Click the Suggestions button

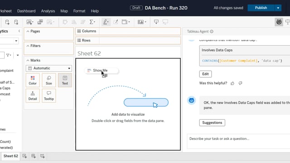click(212, 123)
